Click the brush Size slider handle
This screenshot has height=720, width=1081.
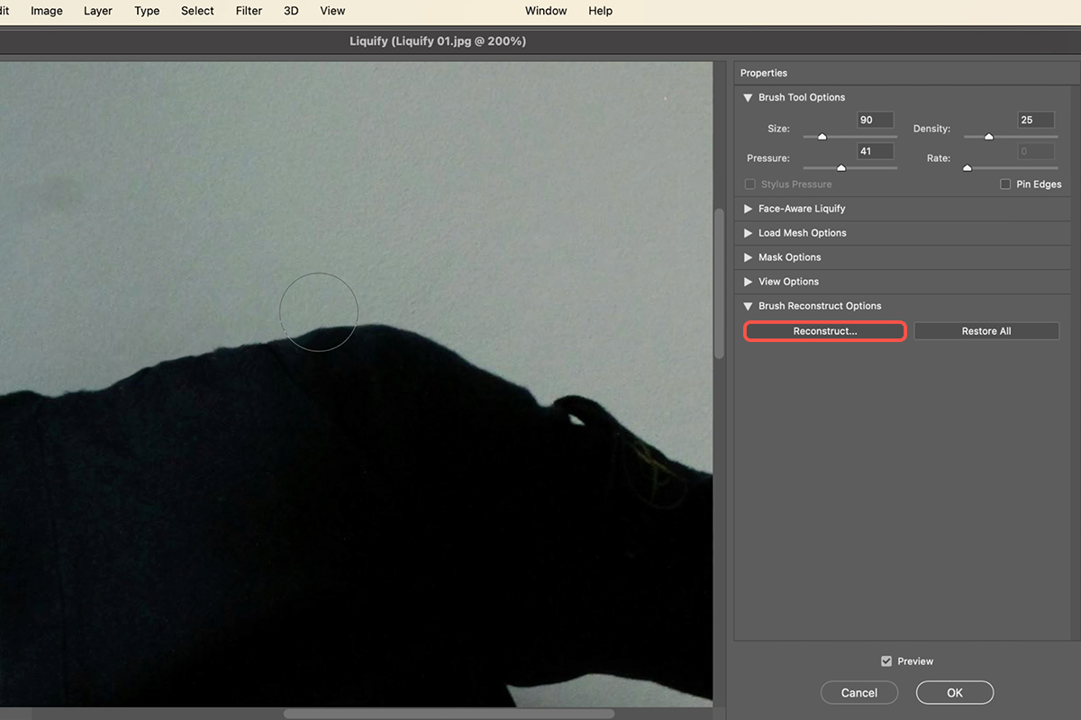[x=822, y=137]
